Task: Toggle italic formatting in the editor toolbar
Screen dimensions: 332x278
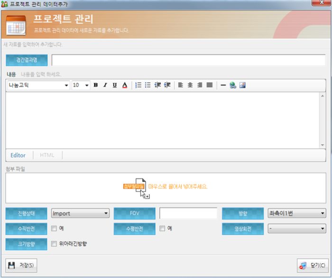Action: tap(105, 86)
